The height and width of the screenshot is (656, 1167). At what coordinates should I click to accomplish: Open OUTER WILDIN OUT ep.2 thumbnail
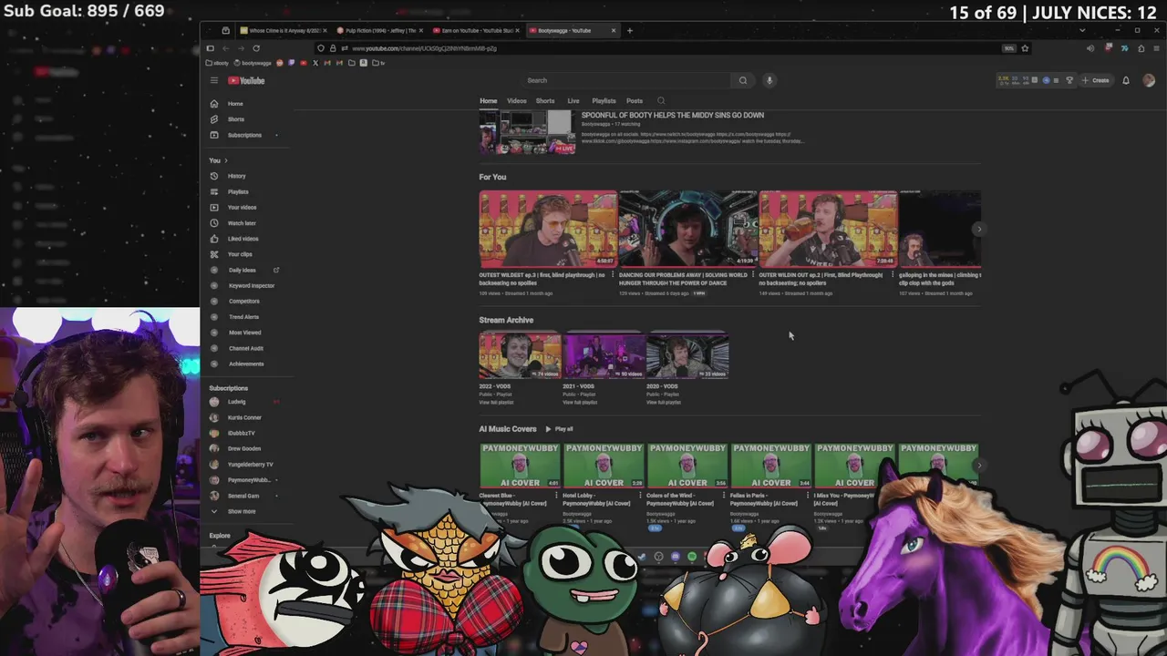coord(829,229)
